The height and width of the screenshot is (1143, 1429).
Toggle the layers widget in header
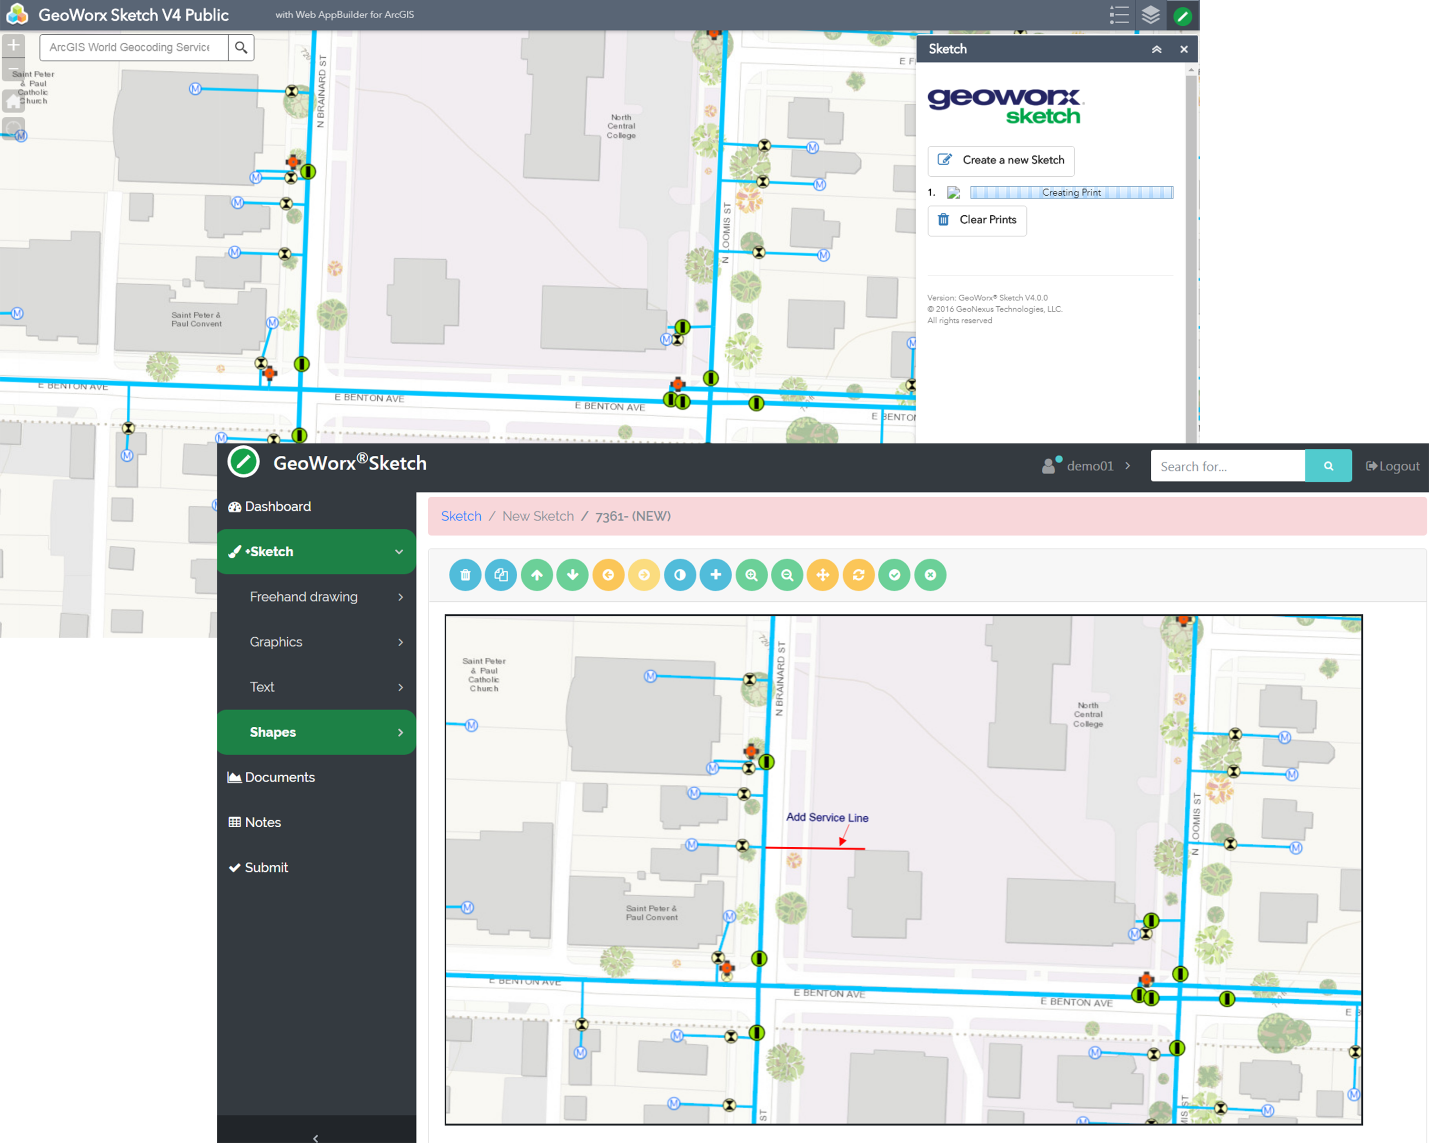click(x=1151, y=15)
